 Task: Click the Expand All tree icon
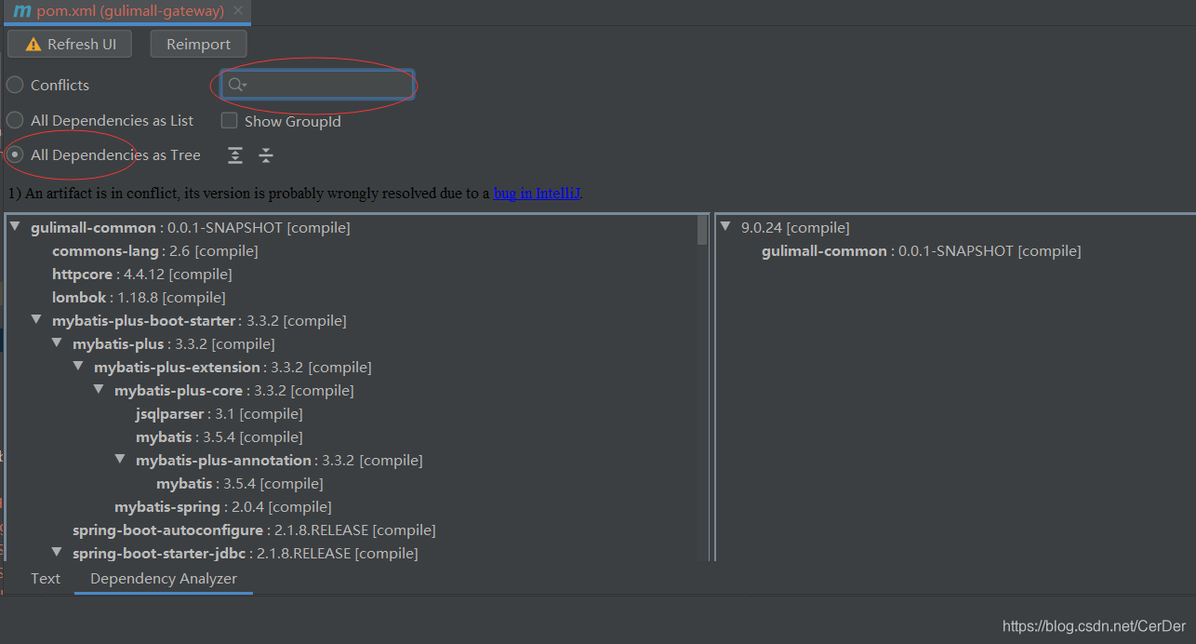point(235,155)
